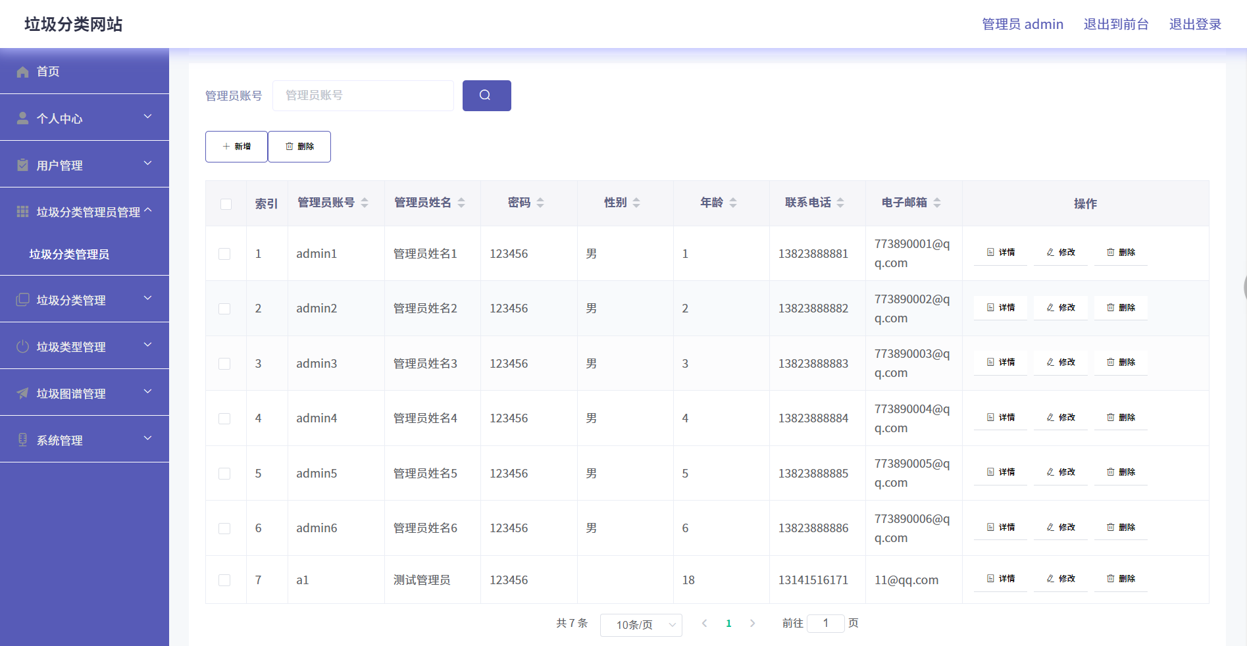Toggle the select-all header checkbox

pyautogui.click(x=226, y=204)
